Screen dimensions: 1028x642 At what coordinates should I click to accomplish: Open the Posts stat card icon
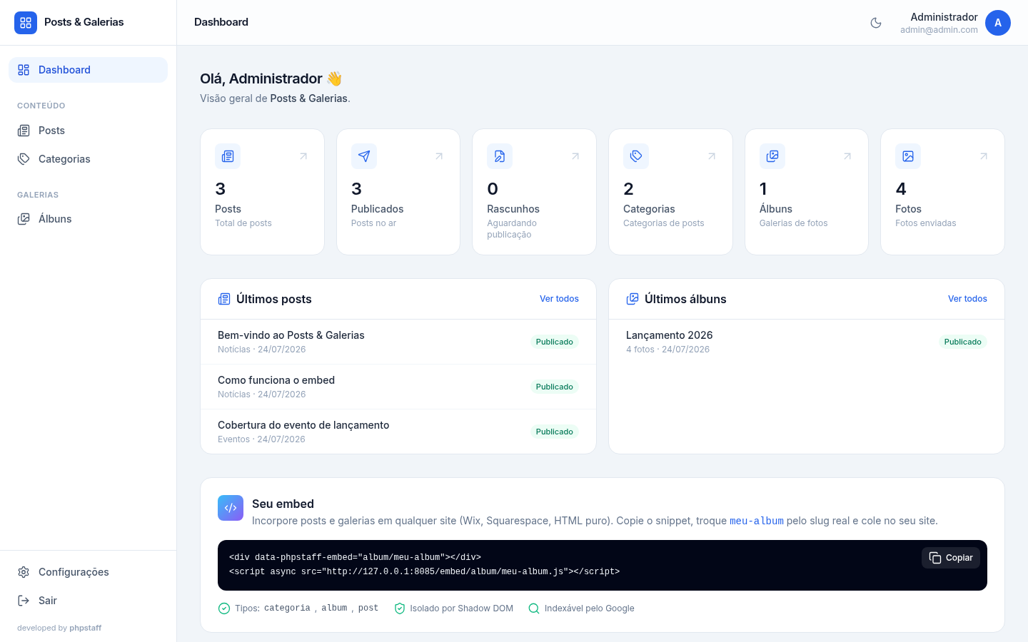click(228, 156)
